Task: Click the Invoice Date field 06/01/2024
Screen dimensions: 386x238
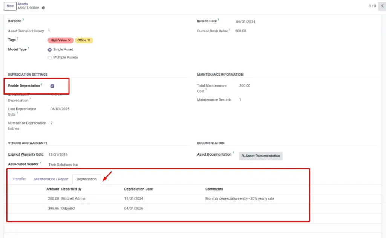Action: pos(246,21)
